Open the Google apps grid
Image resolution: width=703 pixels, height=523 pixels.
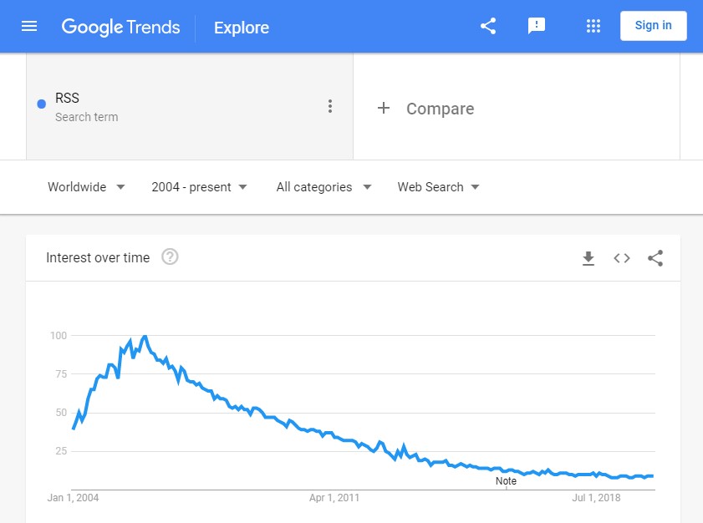pos(593,26)
